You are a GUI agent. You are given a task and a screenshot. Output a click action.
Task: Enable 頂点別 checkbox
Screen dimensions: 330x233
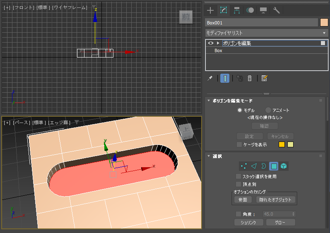point(238,184)
